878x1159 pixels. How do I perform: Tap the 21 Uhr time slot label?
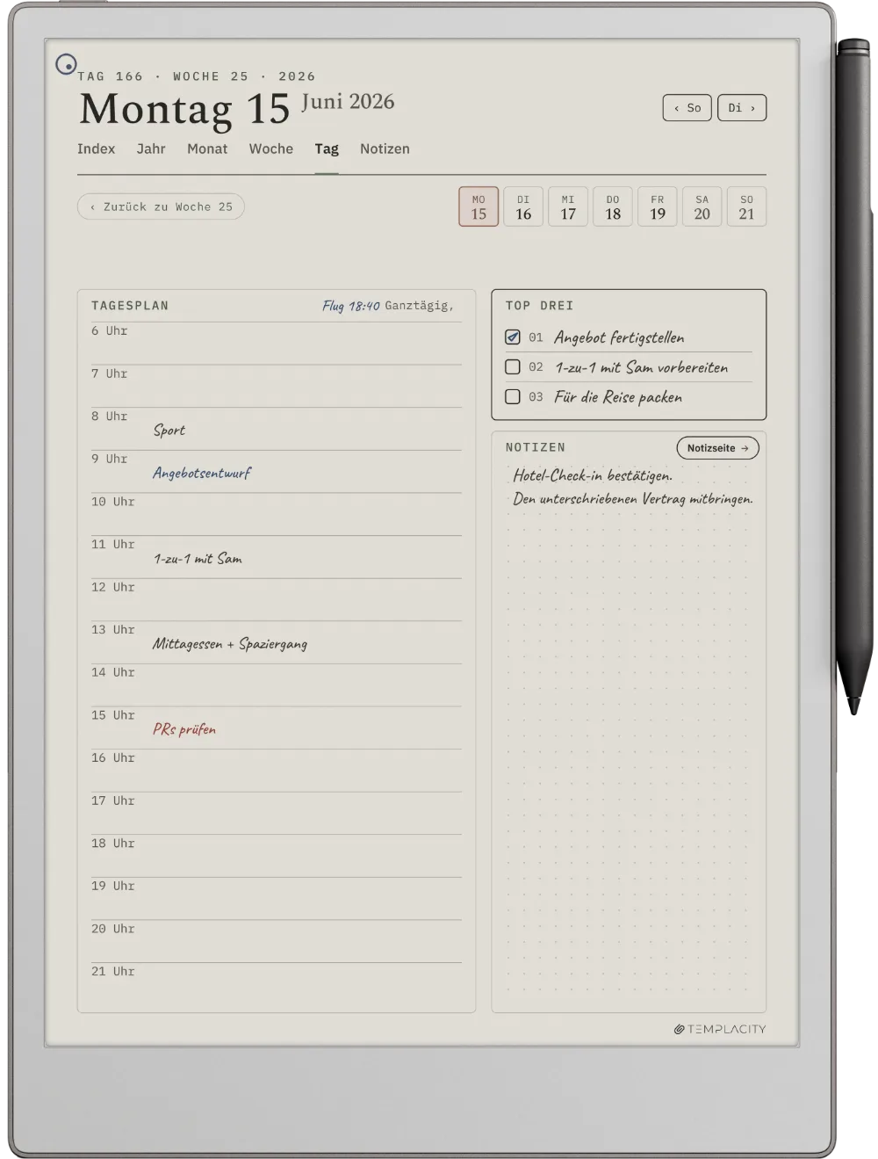click(113, 971)
